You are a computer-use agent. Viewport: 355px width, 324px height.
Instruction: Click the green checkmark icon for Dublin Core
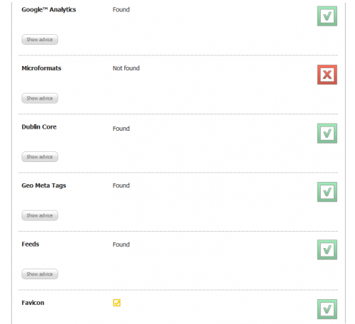pos(327,134)
